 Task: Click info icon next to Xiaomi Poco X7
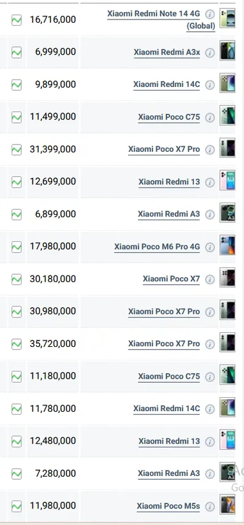pos(210,279)
